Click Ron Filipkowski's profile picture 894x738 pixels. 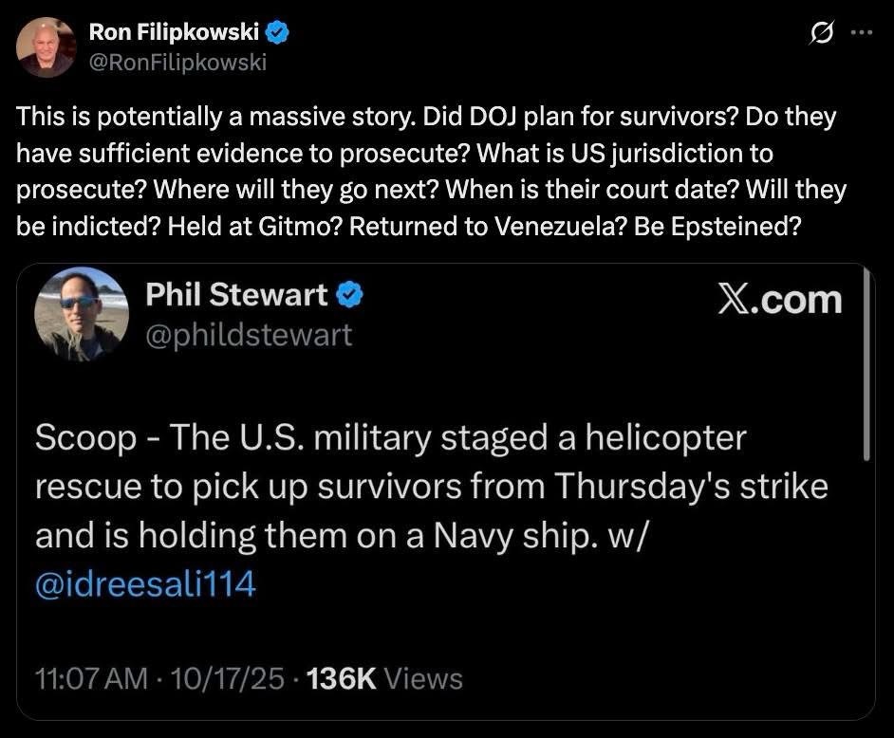click(46, 46)
